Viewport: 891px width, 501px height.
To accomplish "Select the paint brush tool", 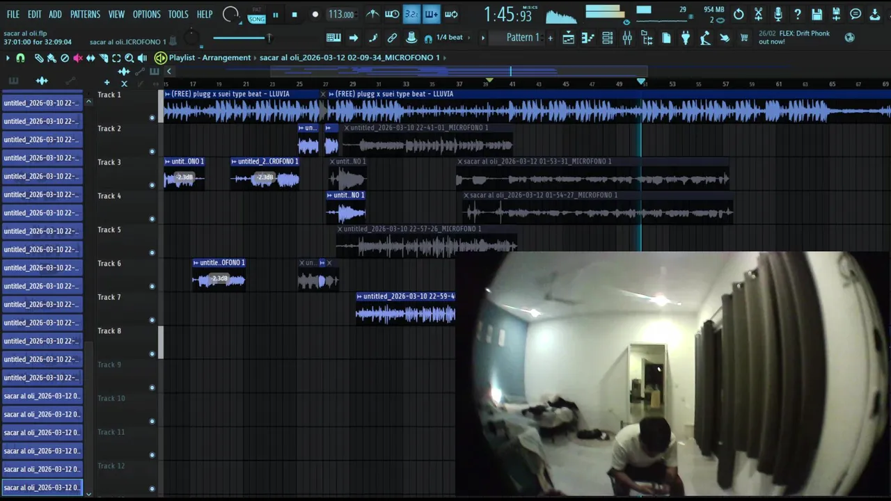I will tap(52, 58).
